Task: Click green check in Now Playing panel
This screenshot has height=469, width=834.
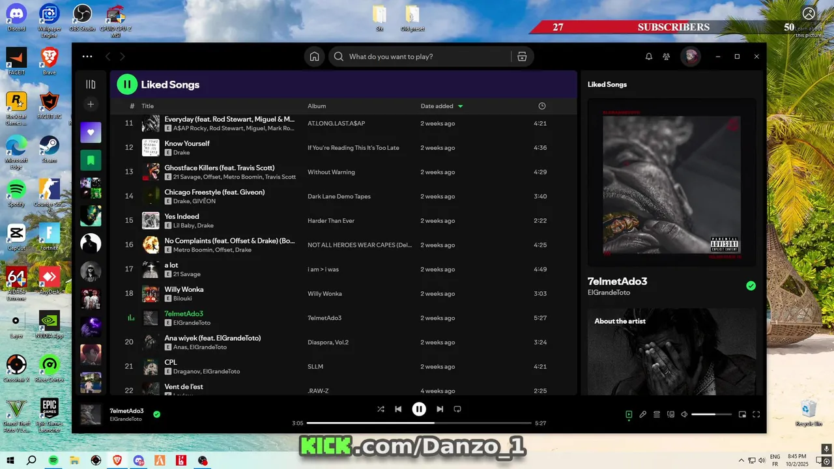Action: coord(751,286)
